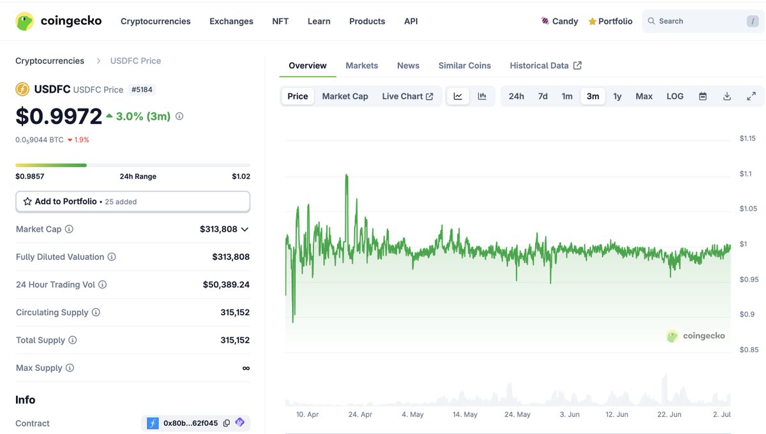Switch to the Similar Coins tab

[465, 66]
